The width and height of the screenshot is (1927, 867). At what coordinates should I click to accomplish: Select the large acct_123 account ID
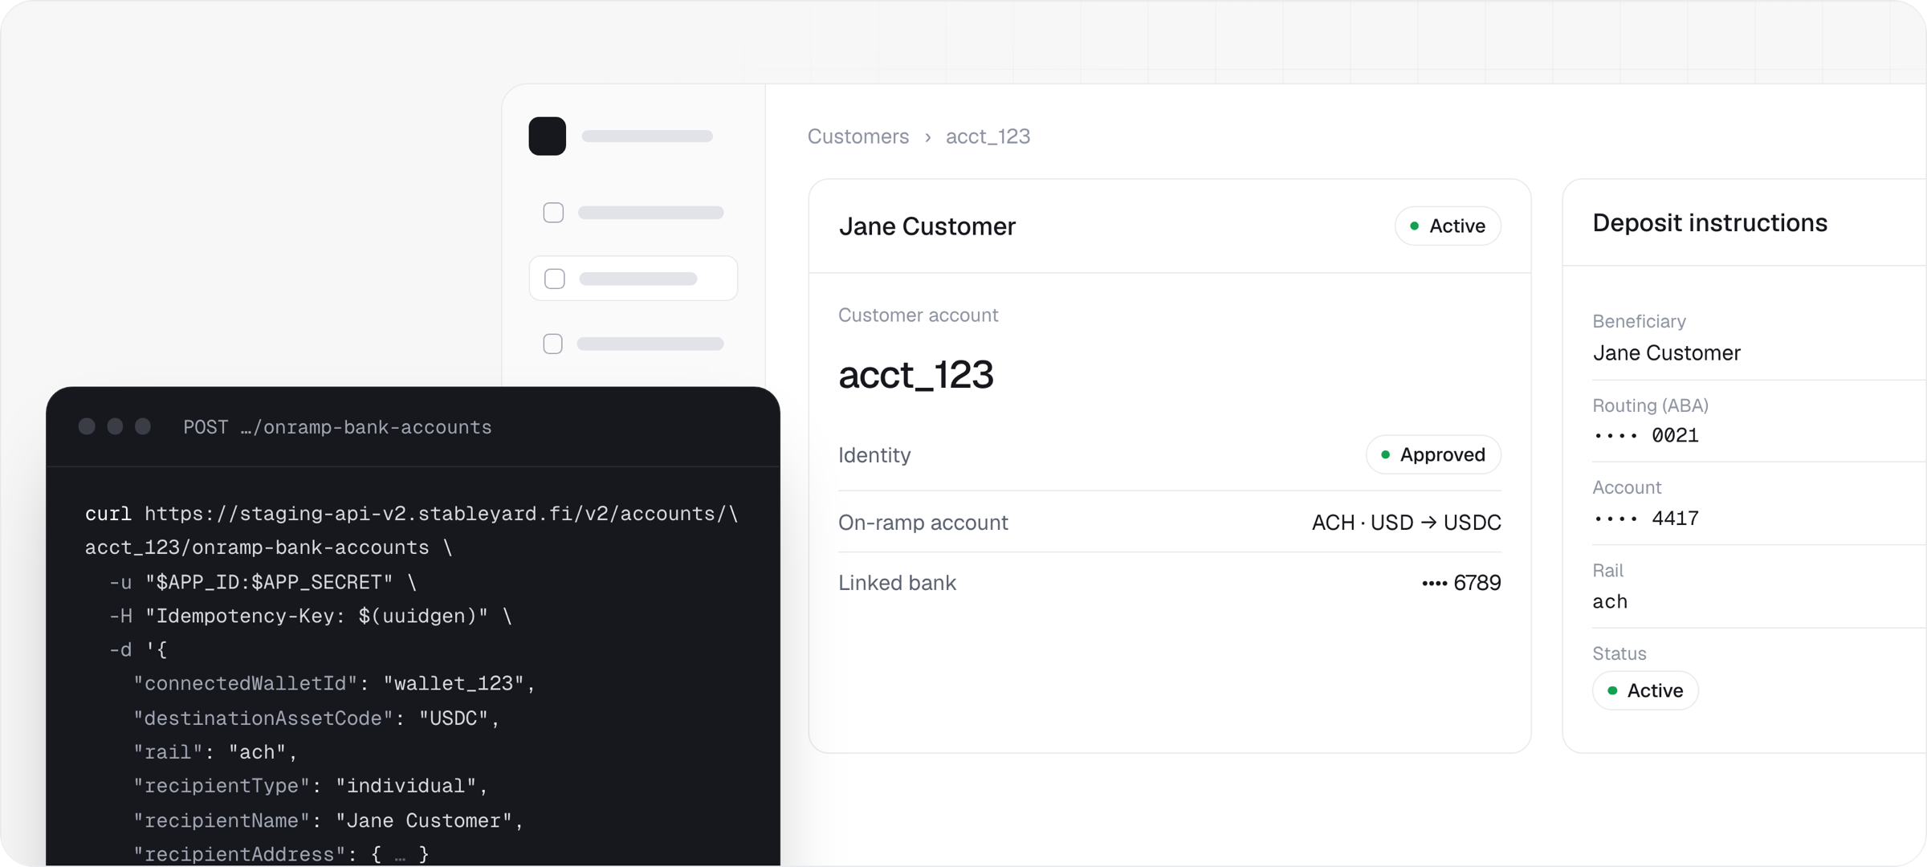click(915, 375)
